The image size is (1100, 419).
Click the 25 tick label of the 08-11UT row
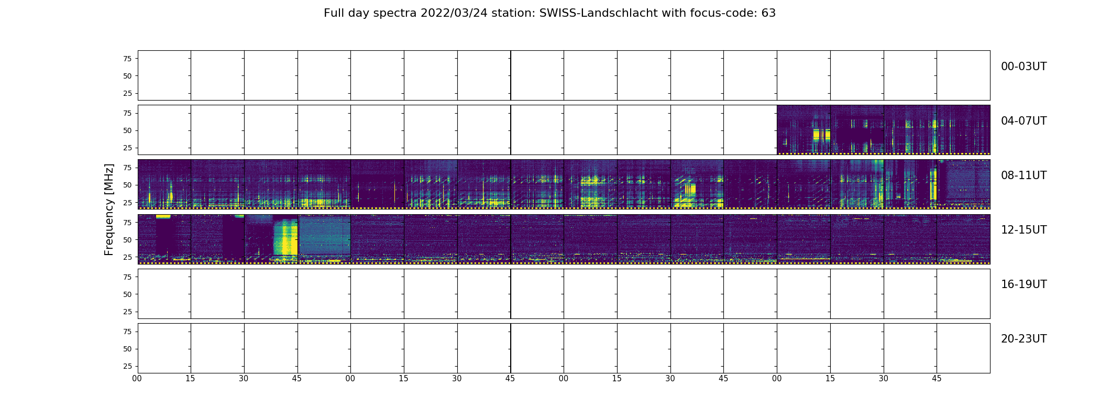click(x=127, y=202)
